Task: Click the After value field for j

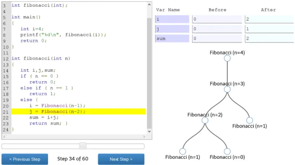Action: pos(269,29)
